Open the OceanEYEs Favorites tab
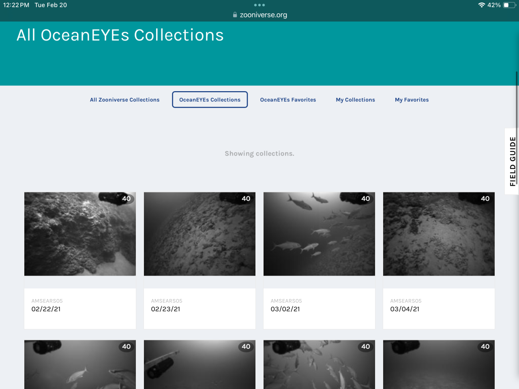The height and width of the screenshot is (389, 519). point(288,100)
